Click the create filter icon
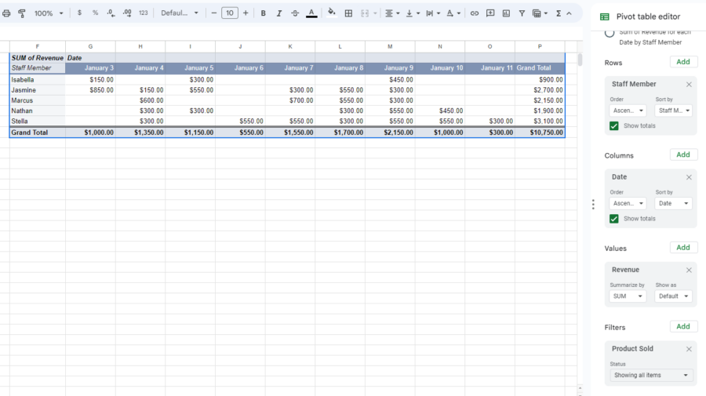 coord(522,13)
